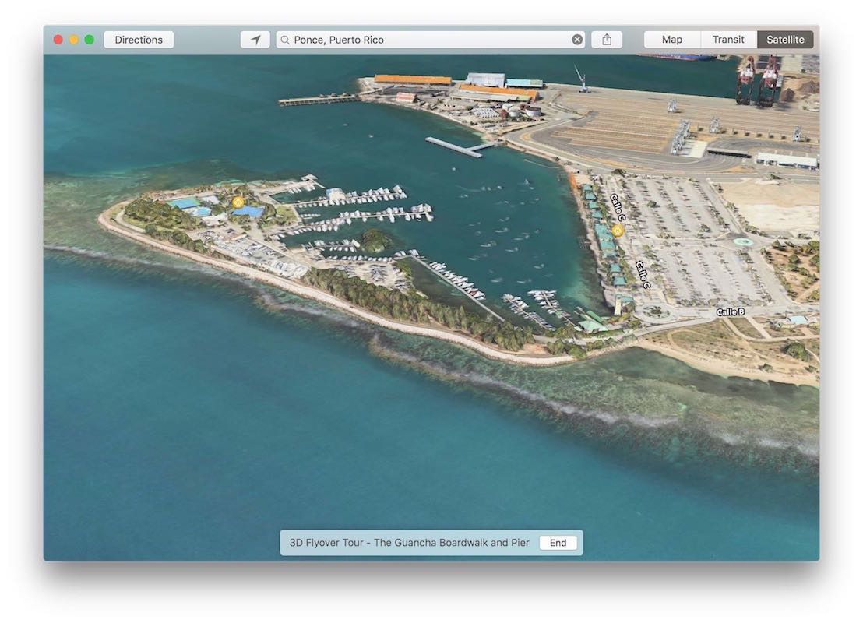Select the yellow marker on the marina peninsula
This screenshot has width=863, height=623.
(x=238, y=202)
